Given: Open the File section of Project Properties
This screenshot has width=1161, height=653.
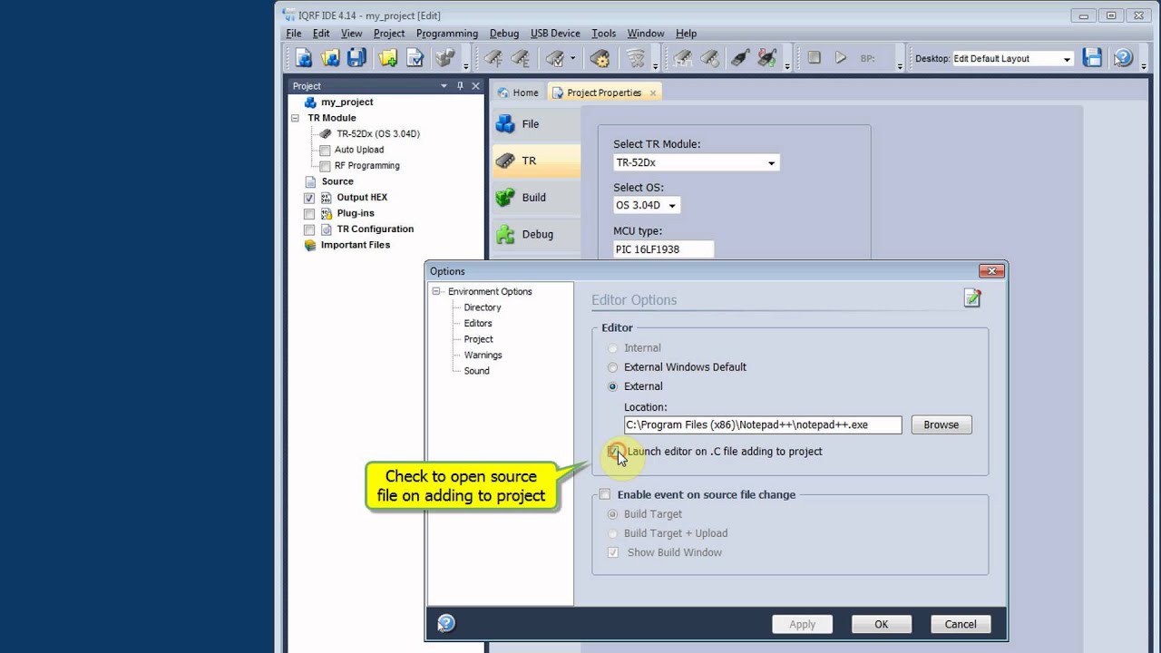Looking at the screenshot, I should [536, 124].
